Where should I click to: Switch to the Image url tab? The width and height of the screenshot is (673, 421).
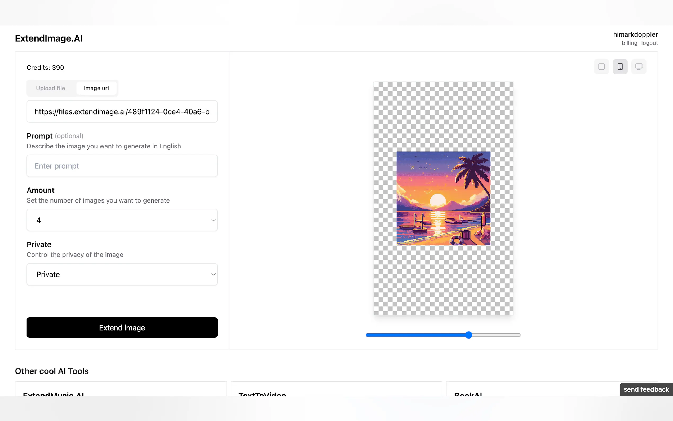point(96,88)
